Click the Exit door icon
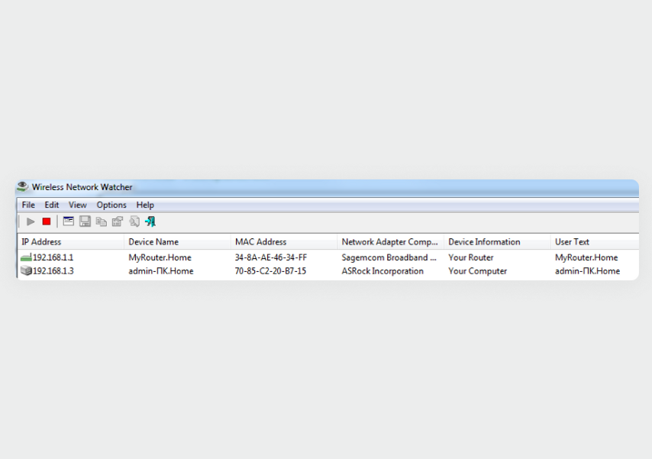The width and height of the screenshot is (652, 459). [x=150, y=221]
